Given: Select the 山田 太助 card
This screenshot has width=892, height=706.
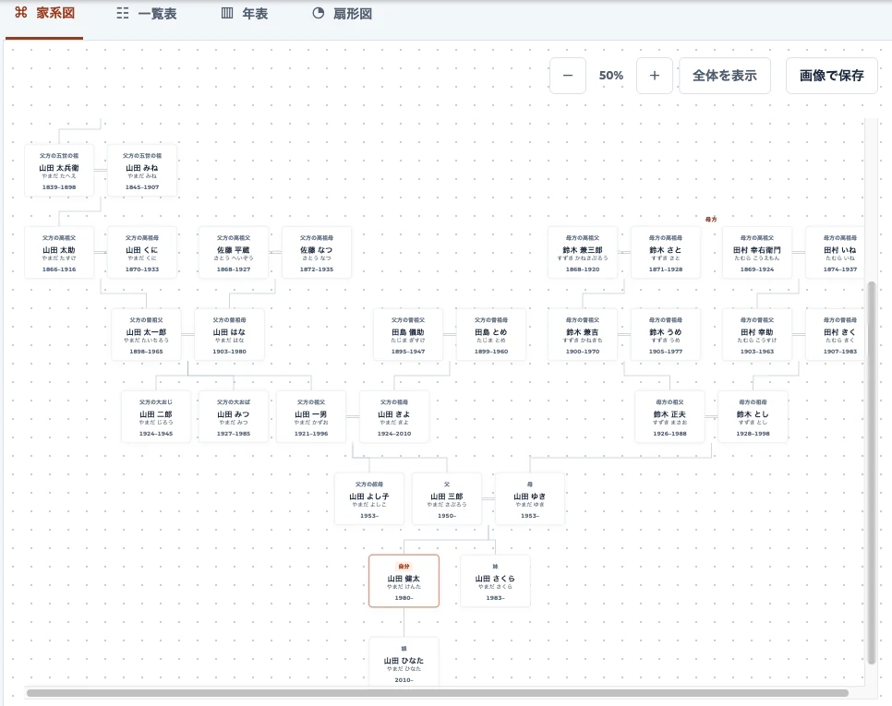Looking at the screenshot, I should click(x=59, y=252).
